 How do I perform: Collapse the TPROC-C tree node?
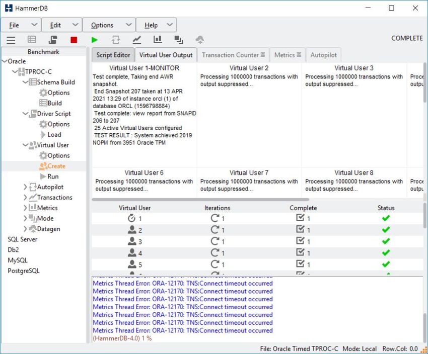coord(15,72)
